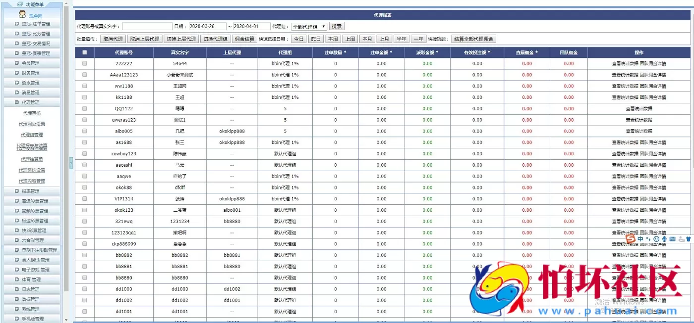Toggle Chinese/English with the 中 icon
The width and height of the screenshot is (694, 323).
(640, 239)
